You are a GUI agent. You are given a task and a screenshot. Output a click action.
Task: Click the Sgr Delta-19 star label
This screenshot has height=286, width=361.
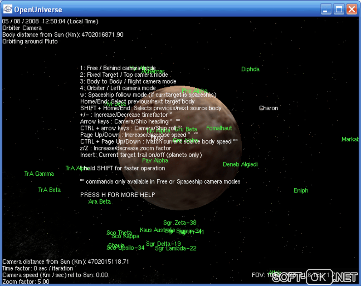point(164,244)
